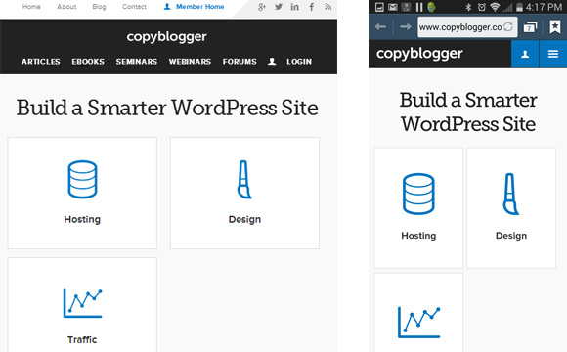567x352 pixels.
Task: Tap the reload icon in phone address bar
Action: pyautogui.click(x=508, y=26)
